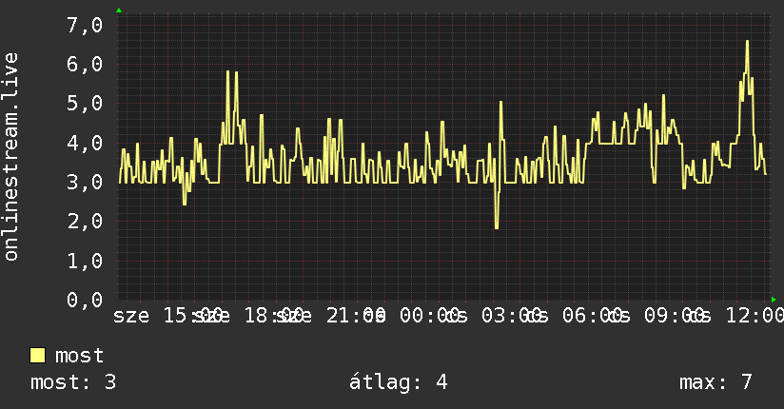Click the y-axis label 5,0
784x409 pixels.
click(85, 104)
